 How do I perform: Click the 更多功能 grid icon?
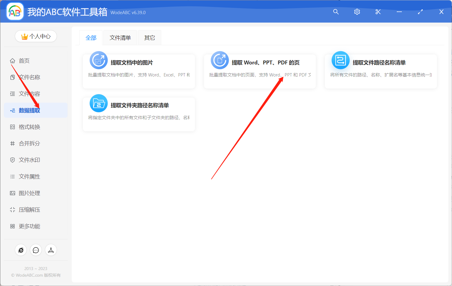(x=12, y=226)
